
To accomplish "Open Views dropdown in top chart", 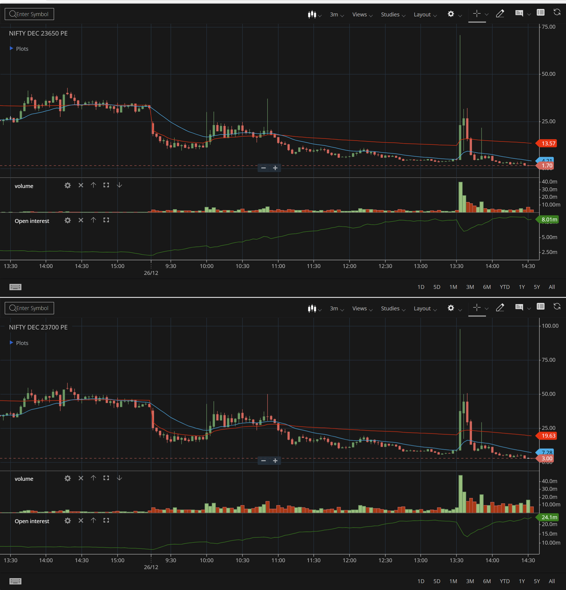I will [x=362, y=15].
